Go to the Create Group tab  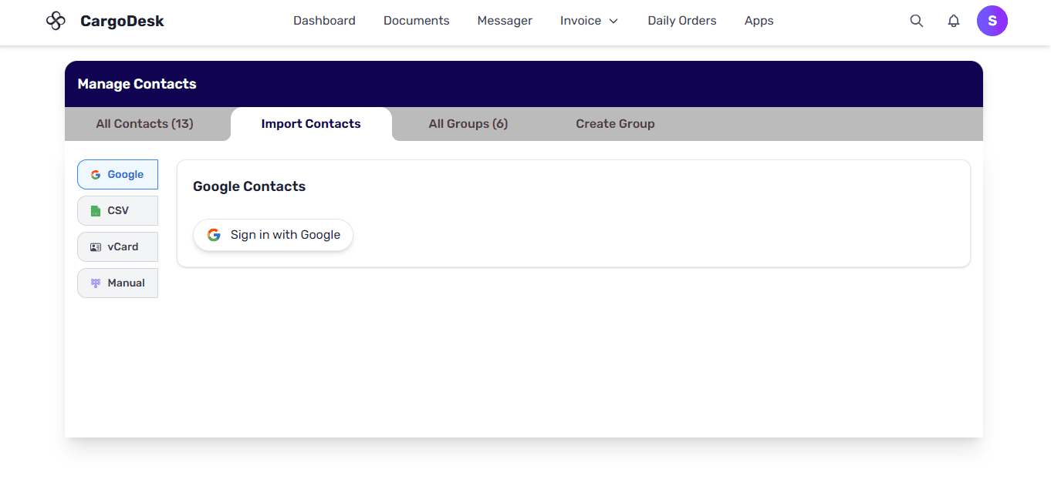coord(615,124)
